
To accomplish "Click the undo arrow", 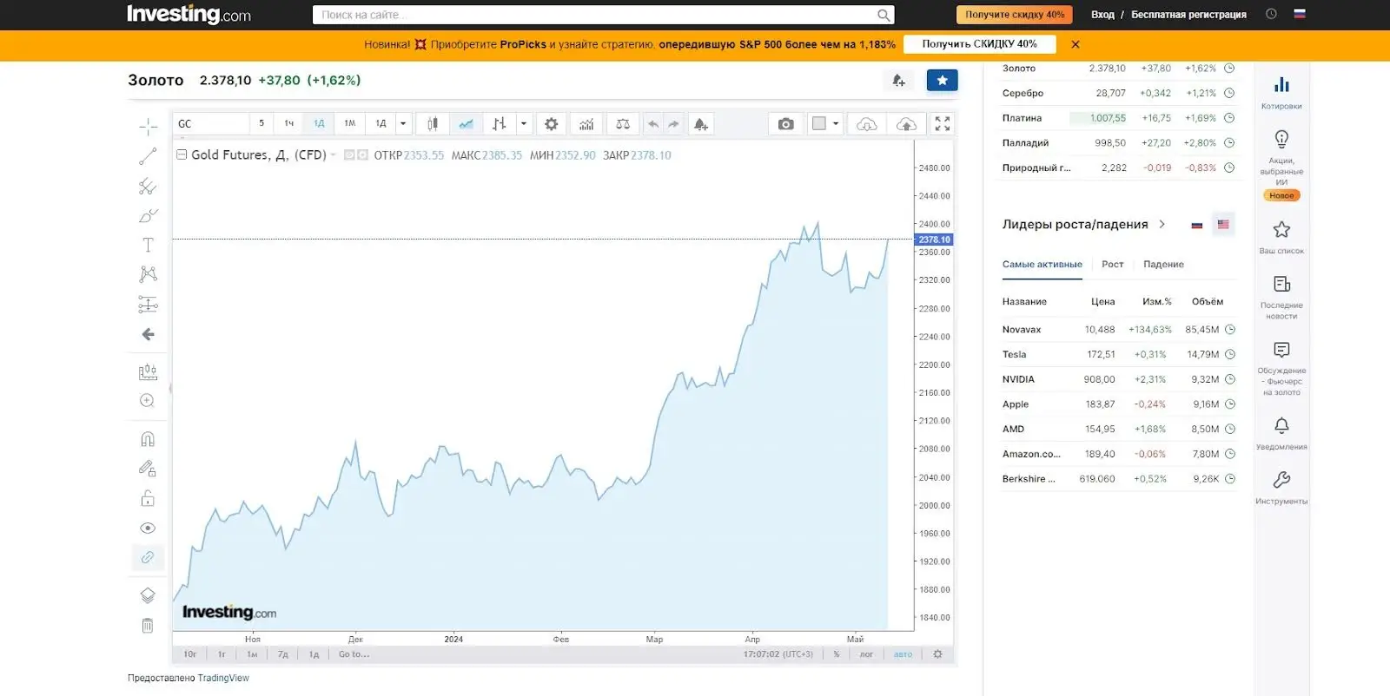I will pyautogui.click(x=653, y=124).
